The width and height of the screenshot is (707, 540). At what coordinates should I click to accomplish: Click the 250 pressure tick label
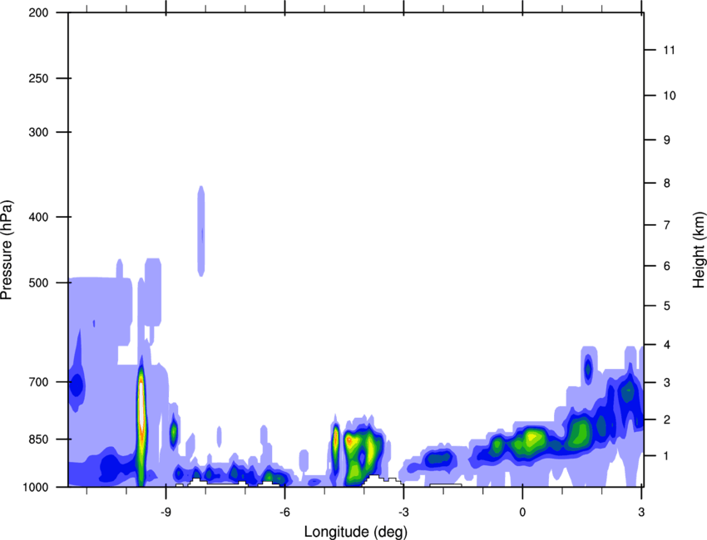(x=38, y=78)
